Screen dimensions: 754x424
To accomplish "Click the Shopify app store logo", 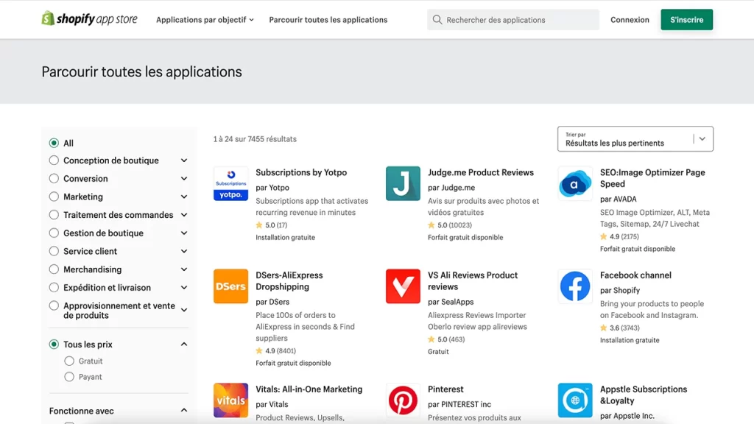I will point(89,19).
